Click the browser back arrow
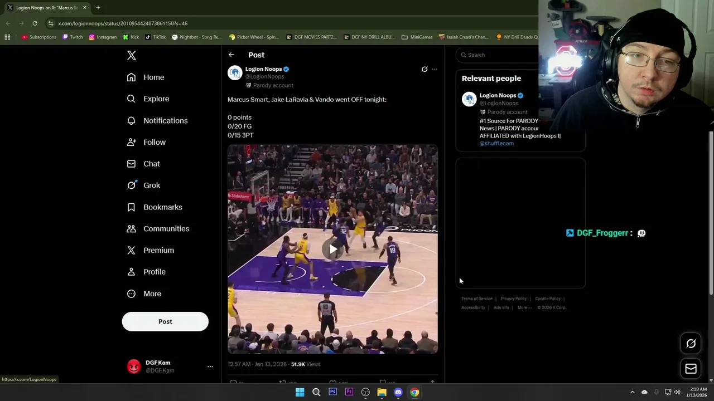The height and width of the screenshot is (401, 714). [8, 23]
